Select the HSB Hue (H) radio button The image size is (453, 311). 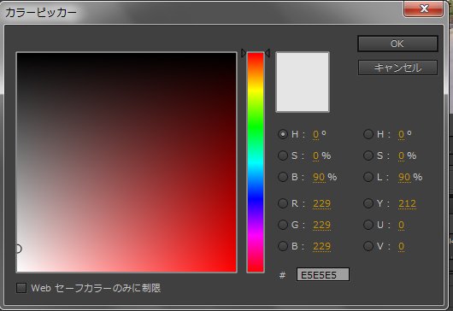coord(283,134)
